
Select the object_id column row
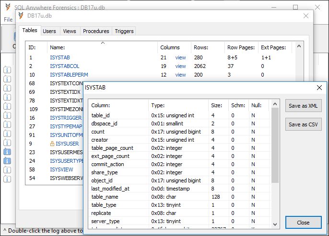(x=179, y=180)
